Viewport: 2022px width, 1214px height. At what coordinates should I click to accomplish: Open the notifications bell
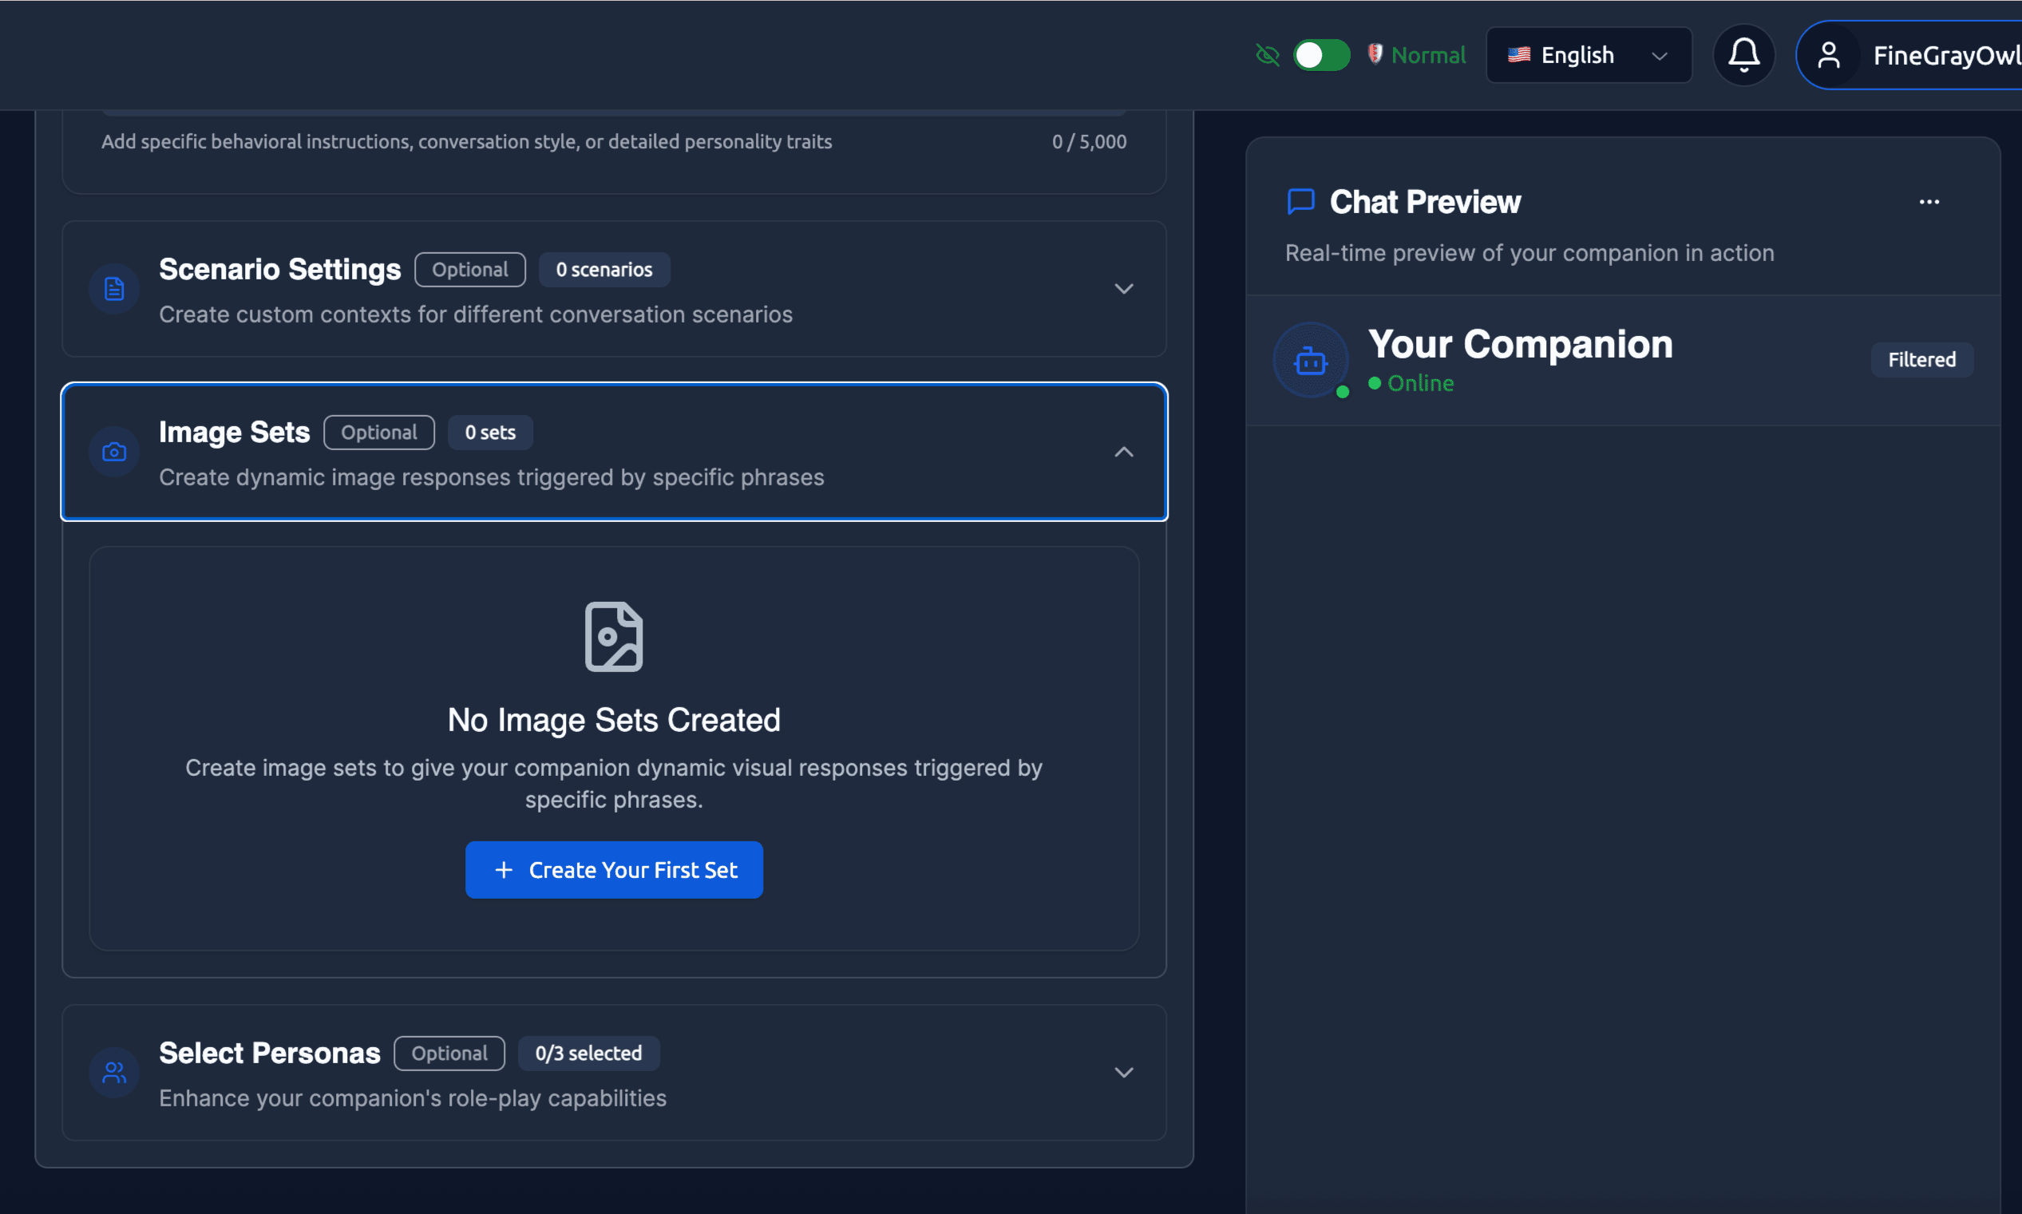pos(1743,55)
